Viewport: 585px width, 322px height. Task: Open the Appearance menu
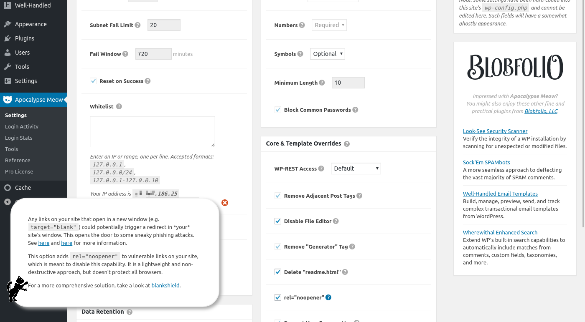click(33, 24)
